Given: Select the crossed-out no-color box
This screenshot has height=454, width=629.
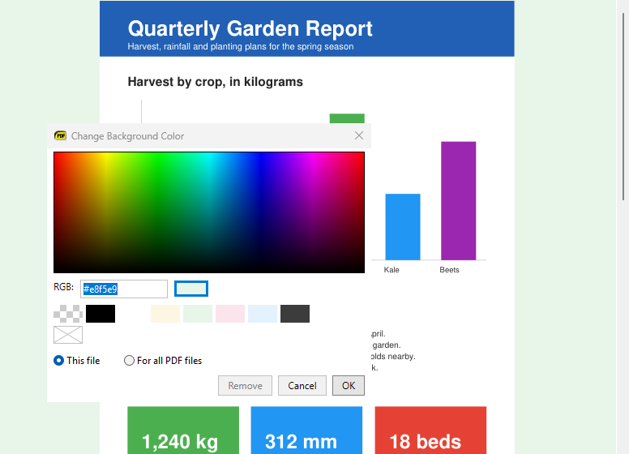Looking at the screenshot, I should tap(68, 335).
